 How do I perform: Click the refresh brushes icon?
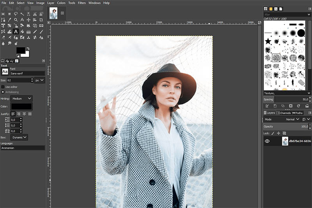tap(298, 106)
